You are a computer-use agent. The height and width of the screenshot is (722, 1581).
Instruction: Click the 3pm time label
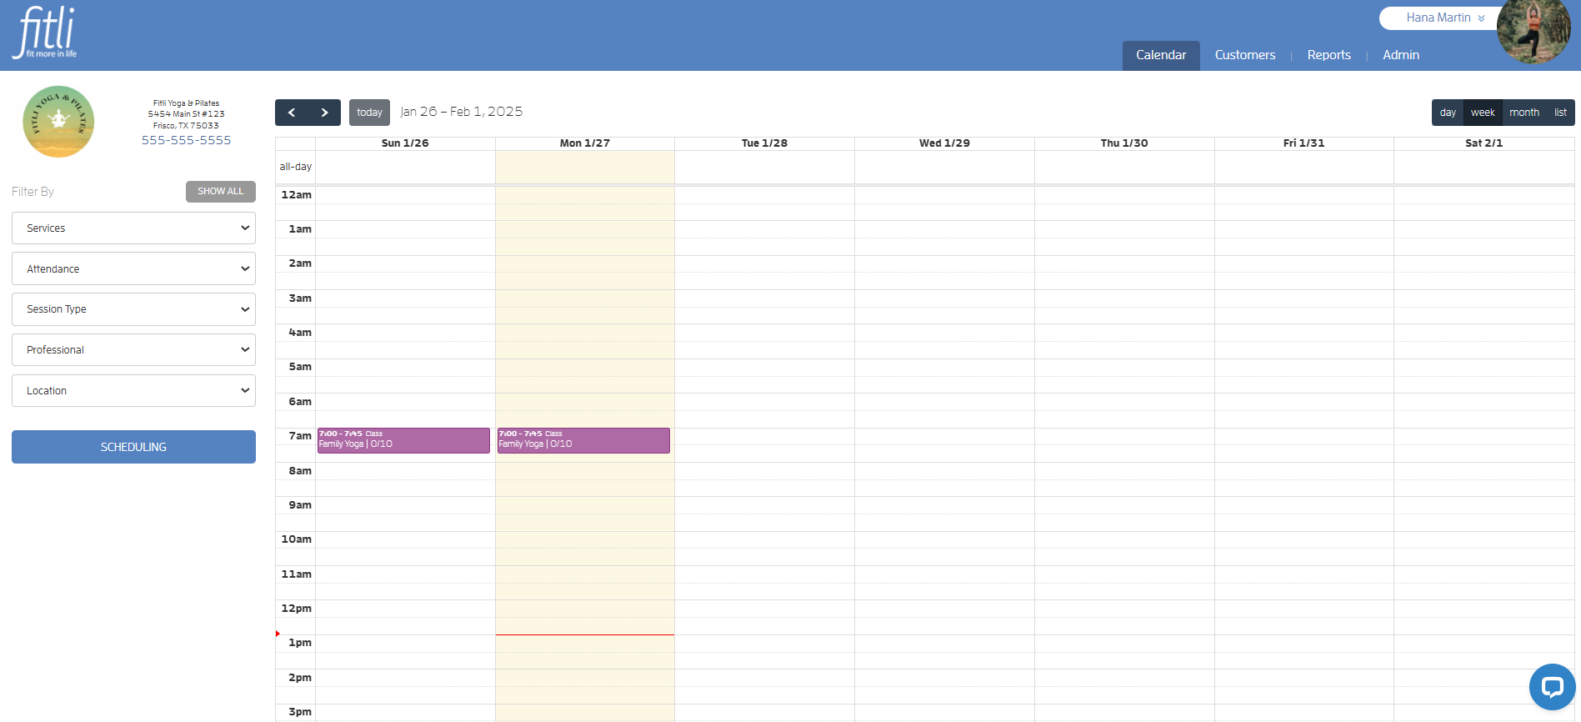300,712
